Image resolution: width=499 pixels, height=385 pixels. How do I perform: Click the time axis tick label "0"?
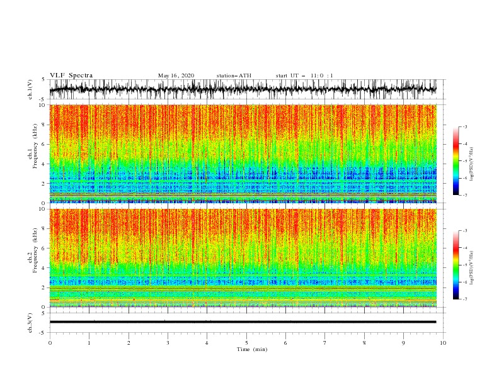click(50, 343)
